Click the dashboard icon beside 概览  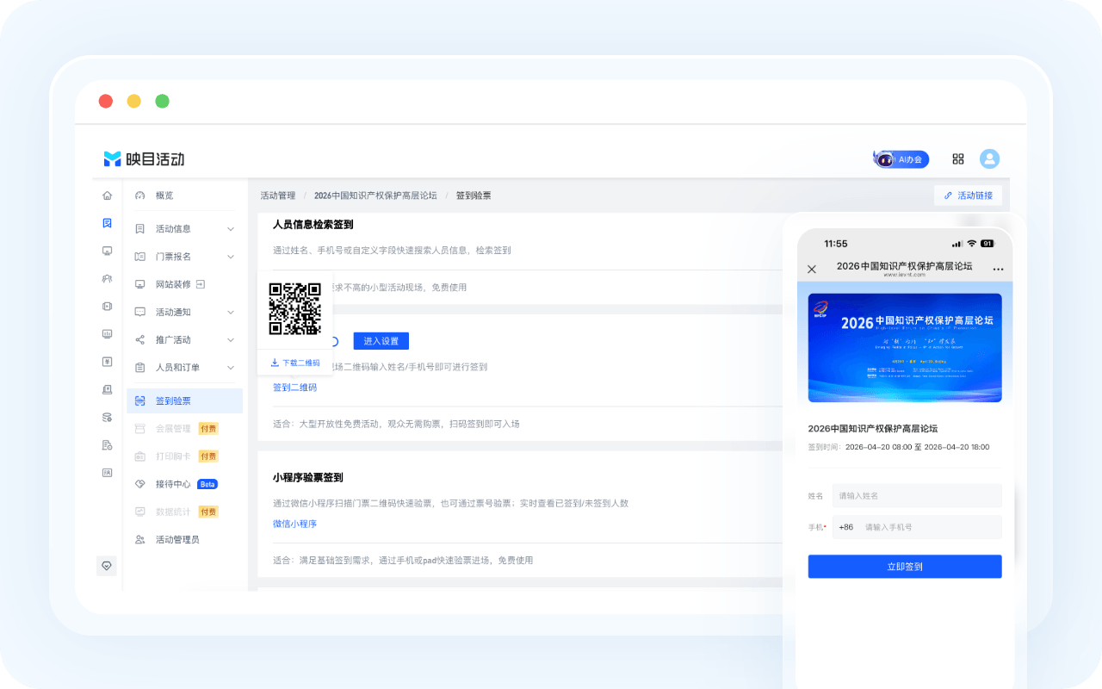coord(140,196)
